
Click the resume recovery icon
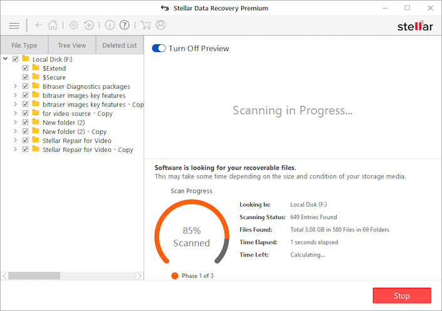[88, 26]
